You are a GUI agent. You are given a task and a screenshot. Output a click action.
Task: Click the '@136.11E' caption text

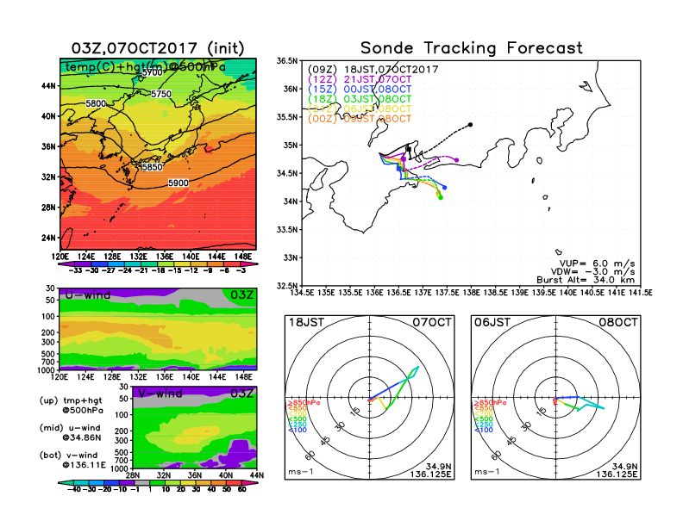84,465
